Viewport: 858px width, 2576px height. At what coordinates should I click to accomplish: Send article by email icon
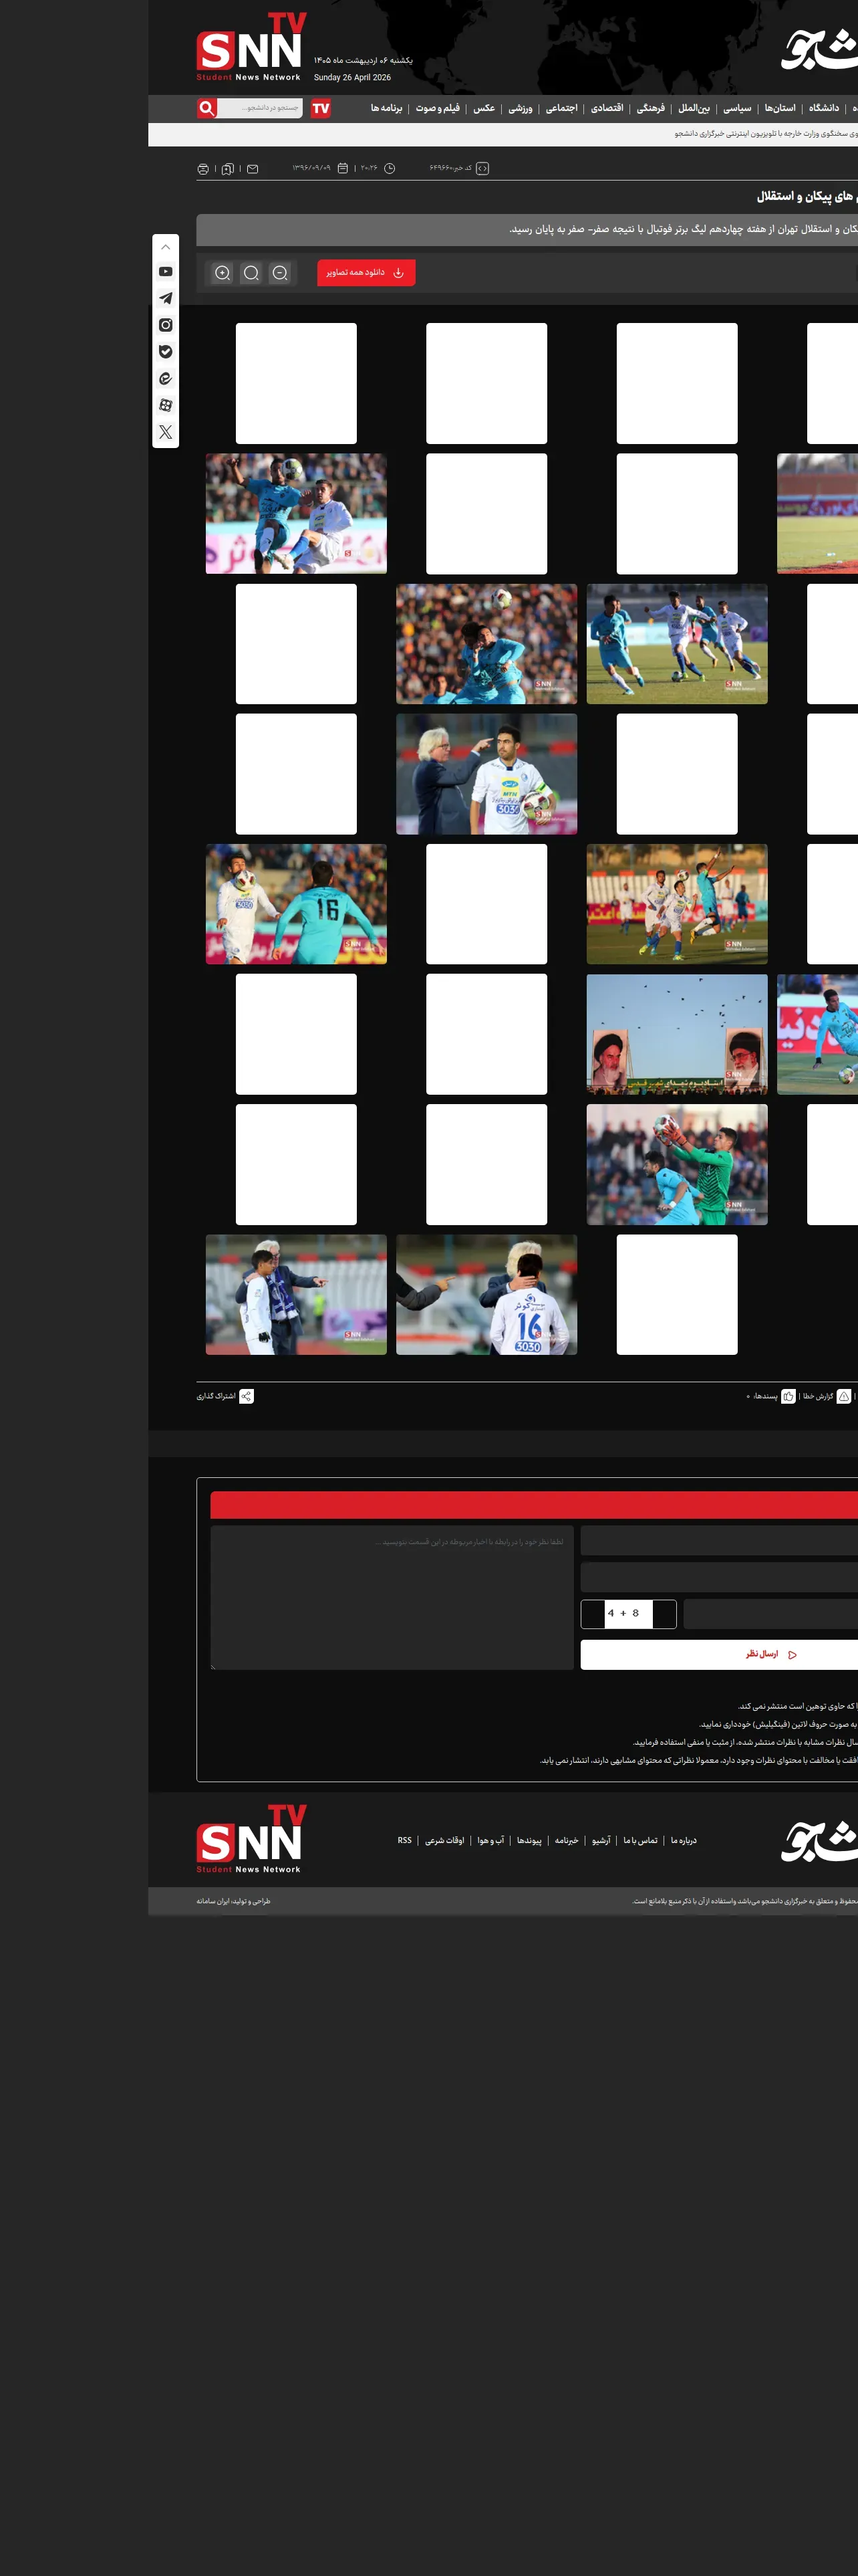(253, 169)
